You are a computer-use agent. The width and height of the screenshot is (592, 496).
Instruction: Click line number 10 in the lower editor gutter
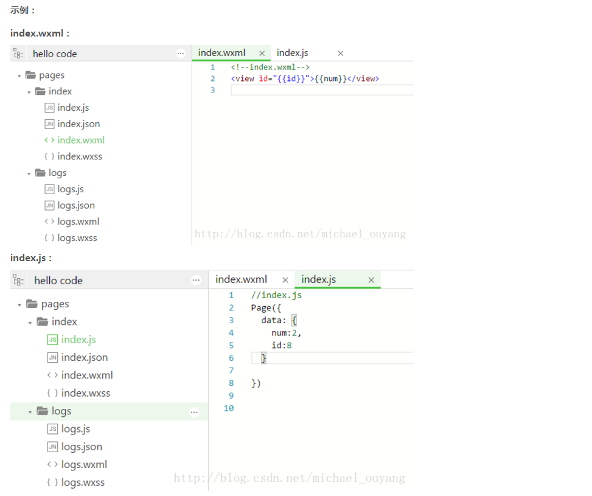coord(229,408)
